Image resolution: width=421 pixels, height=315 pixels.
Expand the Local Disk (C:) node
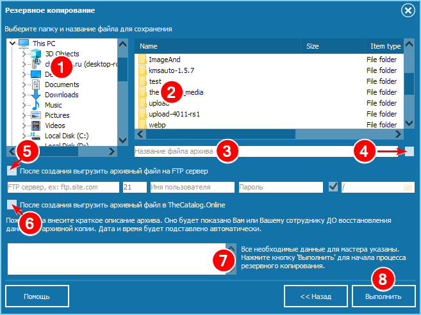tap(24, 136)
